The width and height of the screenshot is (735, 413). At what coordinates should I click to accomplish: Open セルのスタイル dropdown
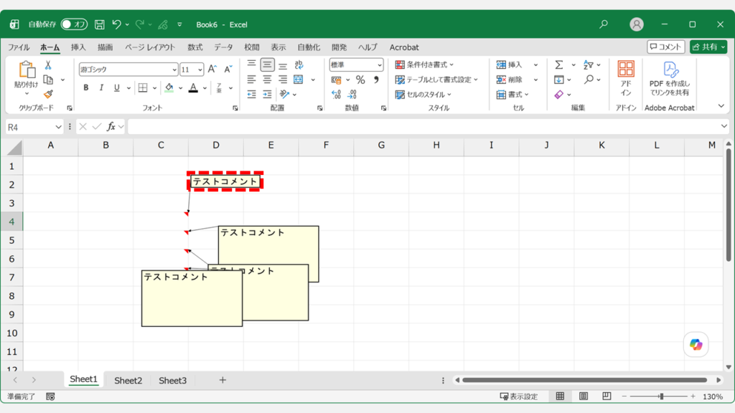[x=423, y=95]
